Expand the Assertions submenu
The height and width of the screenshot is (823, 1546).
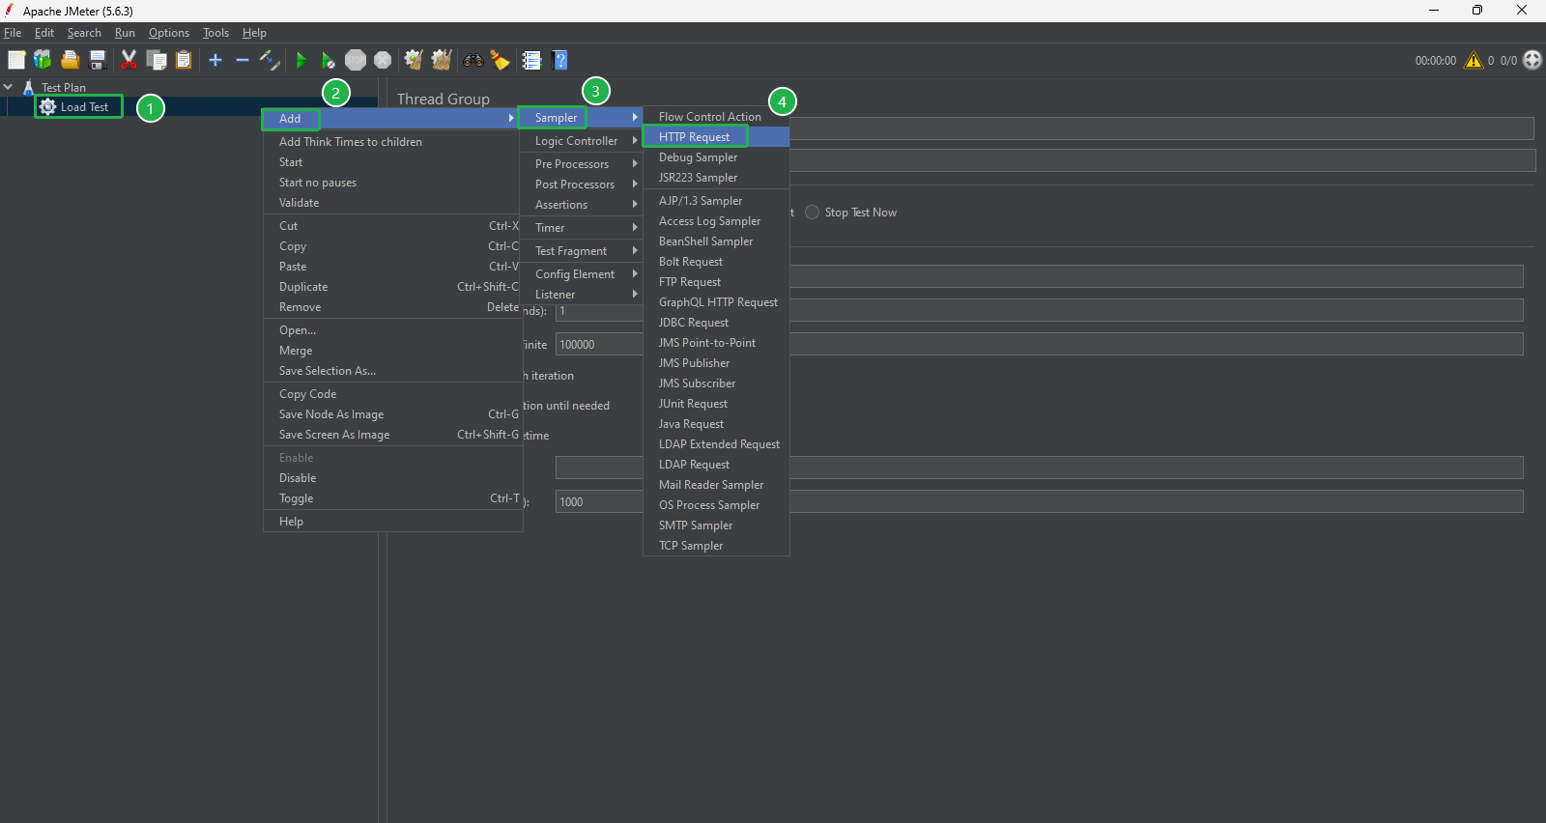point(582,205)
